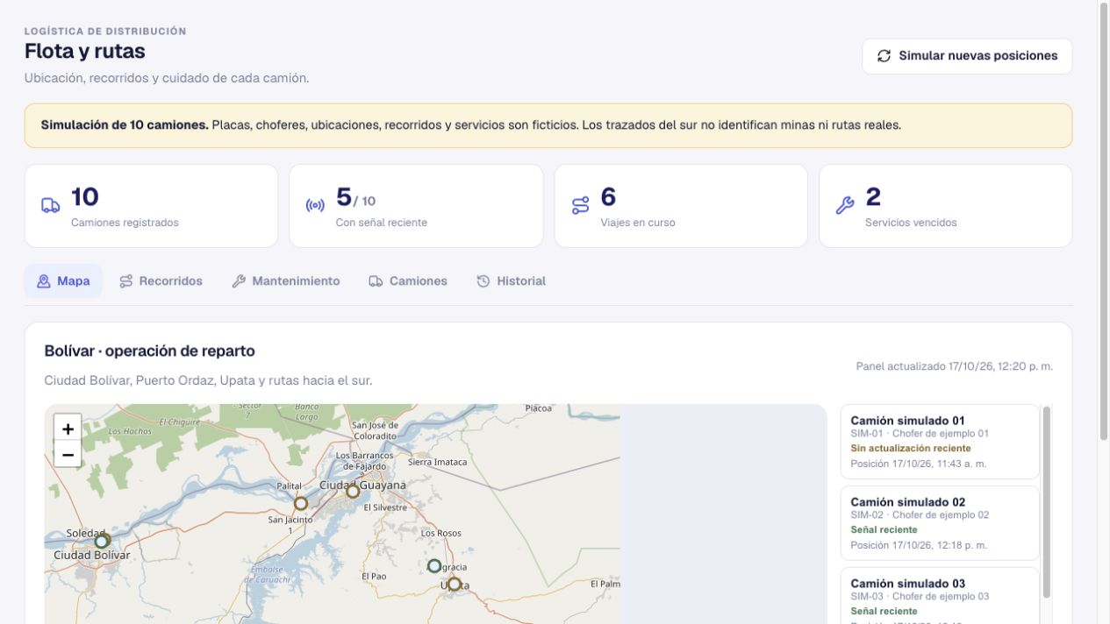The height and width of the screenshot is (624, 1110).
Task: Zoom out of the map with minus
Action: coord(68,454)
